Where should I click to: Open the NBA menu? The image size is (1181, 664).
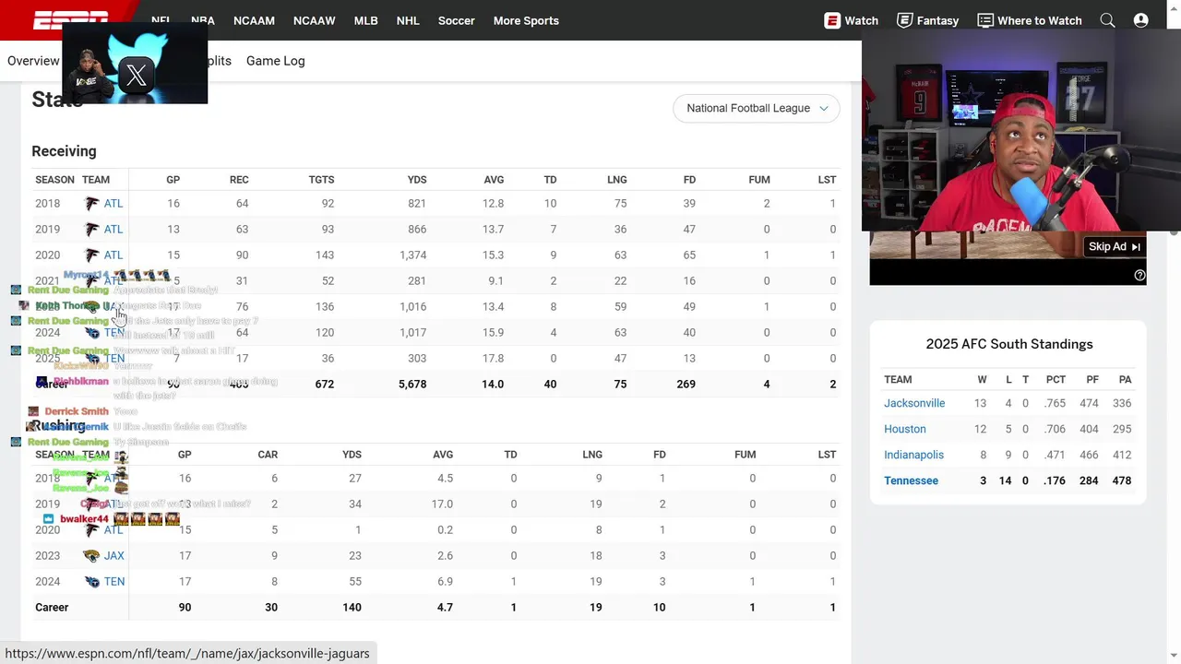coord(203,20)
